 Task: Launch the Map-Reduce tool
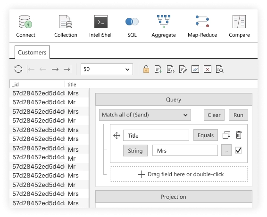click(x=202, y=22)
